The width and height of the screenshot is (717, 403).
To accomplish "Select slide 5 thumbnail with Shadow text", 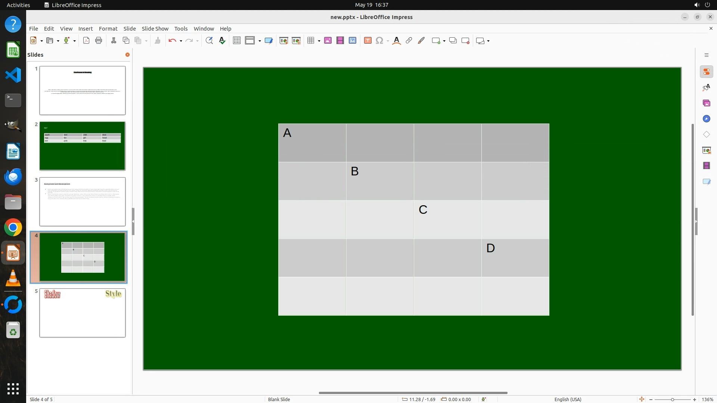I will (x=83, y=313).
